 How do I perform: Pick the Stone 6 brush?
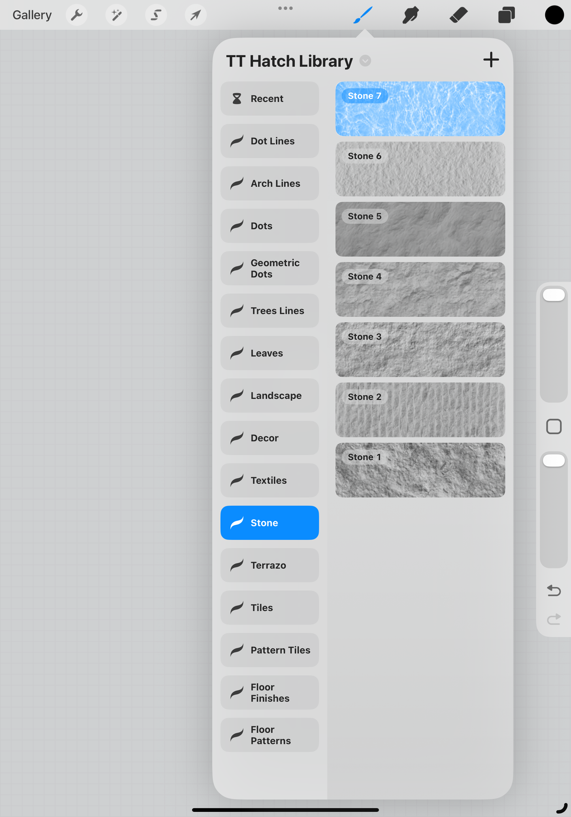pyautogui.click(x=420, y=169)
